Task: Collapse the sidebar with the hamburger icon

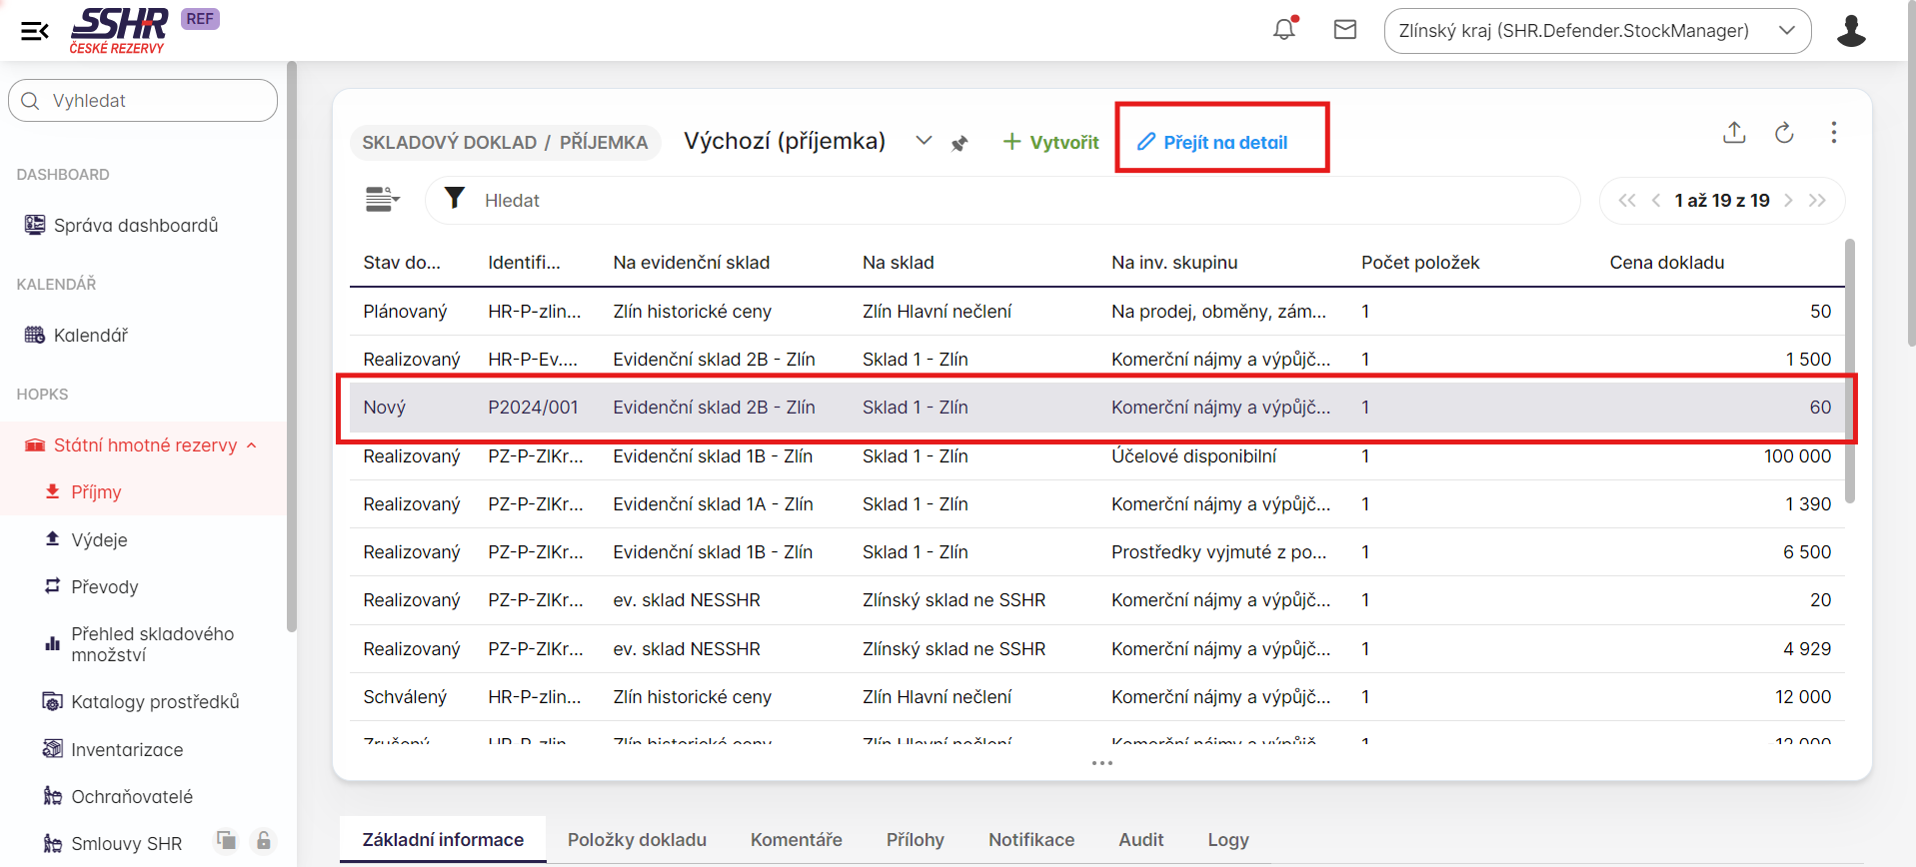Action: click(35, 31)
